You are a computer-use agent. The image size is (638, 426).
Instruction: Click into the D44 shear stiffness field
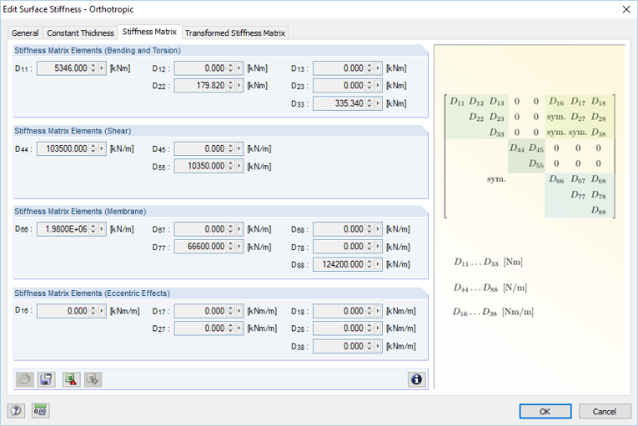tap(63, 148)
